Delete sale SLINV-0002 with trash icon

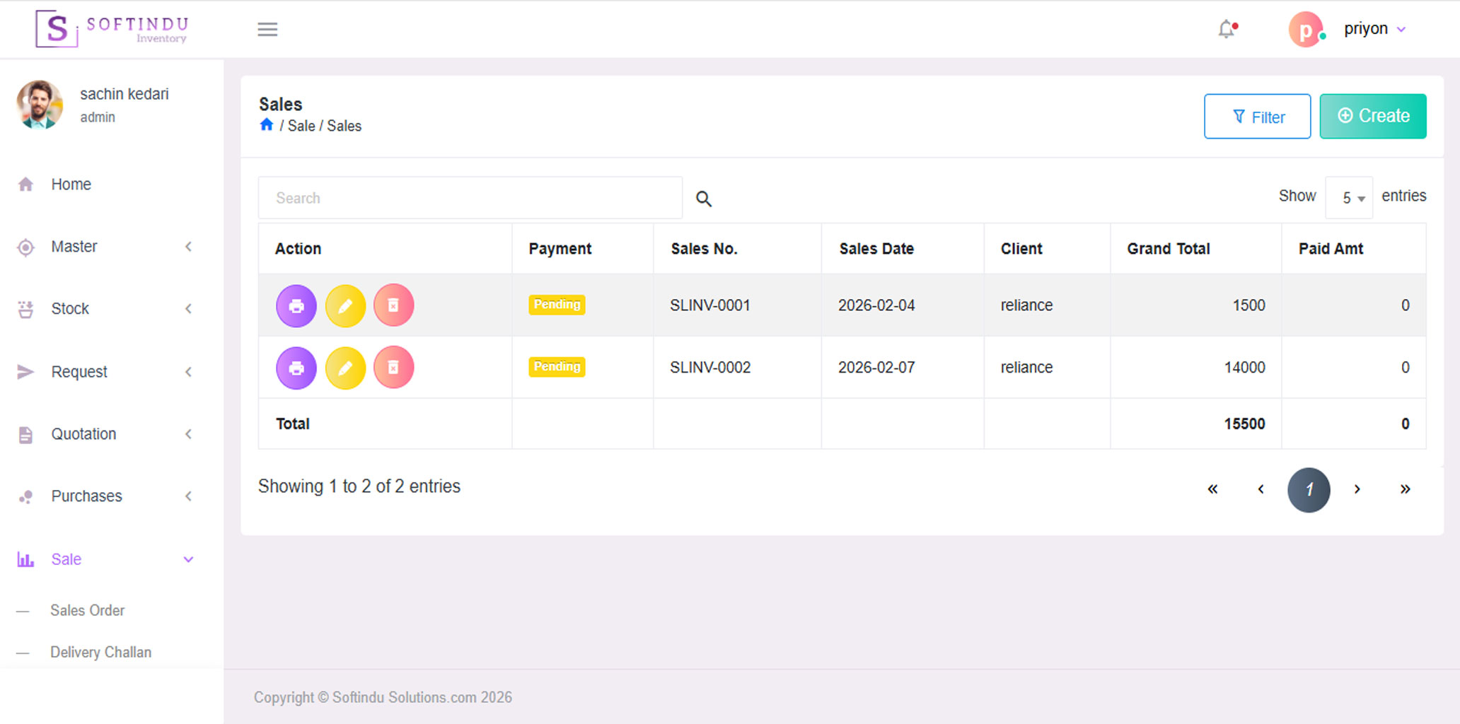click(393, 368)
